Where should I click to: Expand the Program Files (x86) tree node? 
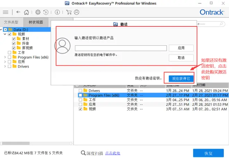[5, 57]
